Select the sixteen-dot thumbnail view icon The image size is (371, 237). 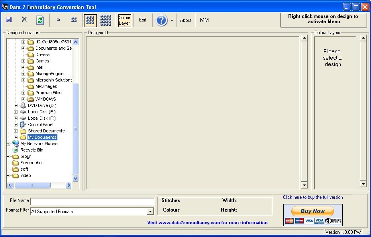click(106, 20)
